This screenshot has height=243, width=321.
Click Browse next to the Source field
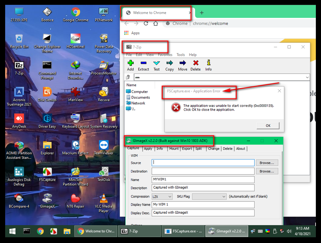pyautogui.click(x=267, y=163)
